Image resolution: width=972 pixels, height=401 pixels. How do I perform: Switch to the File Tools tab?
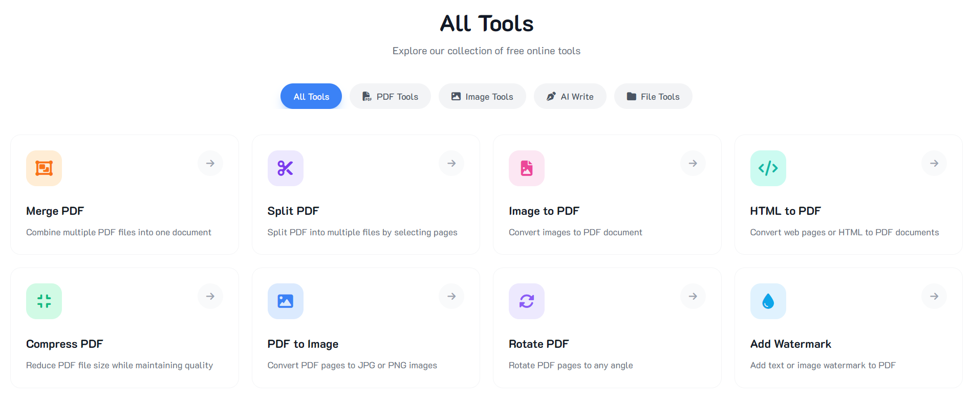(653, 96)
